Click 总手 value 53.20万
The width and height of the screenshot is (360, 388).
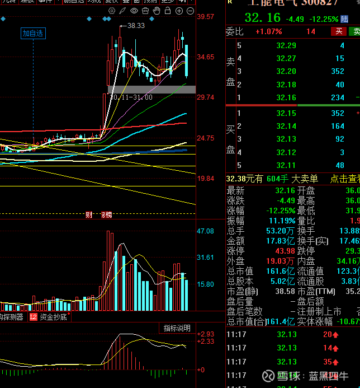click(280, 231)
